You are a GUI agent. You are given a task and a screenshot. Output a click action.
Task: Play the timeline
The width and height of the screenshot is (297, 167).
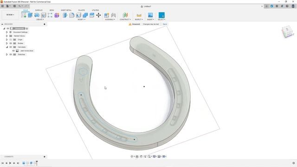pyautogui.click(x=10, y=163)
